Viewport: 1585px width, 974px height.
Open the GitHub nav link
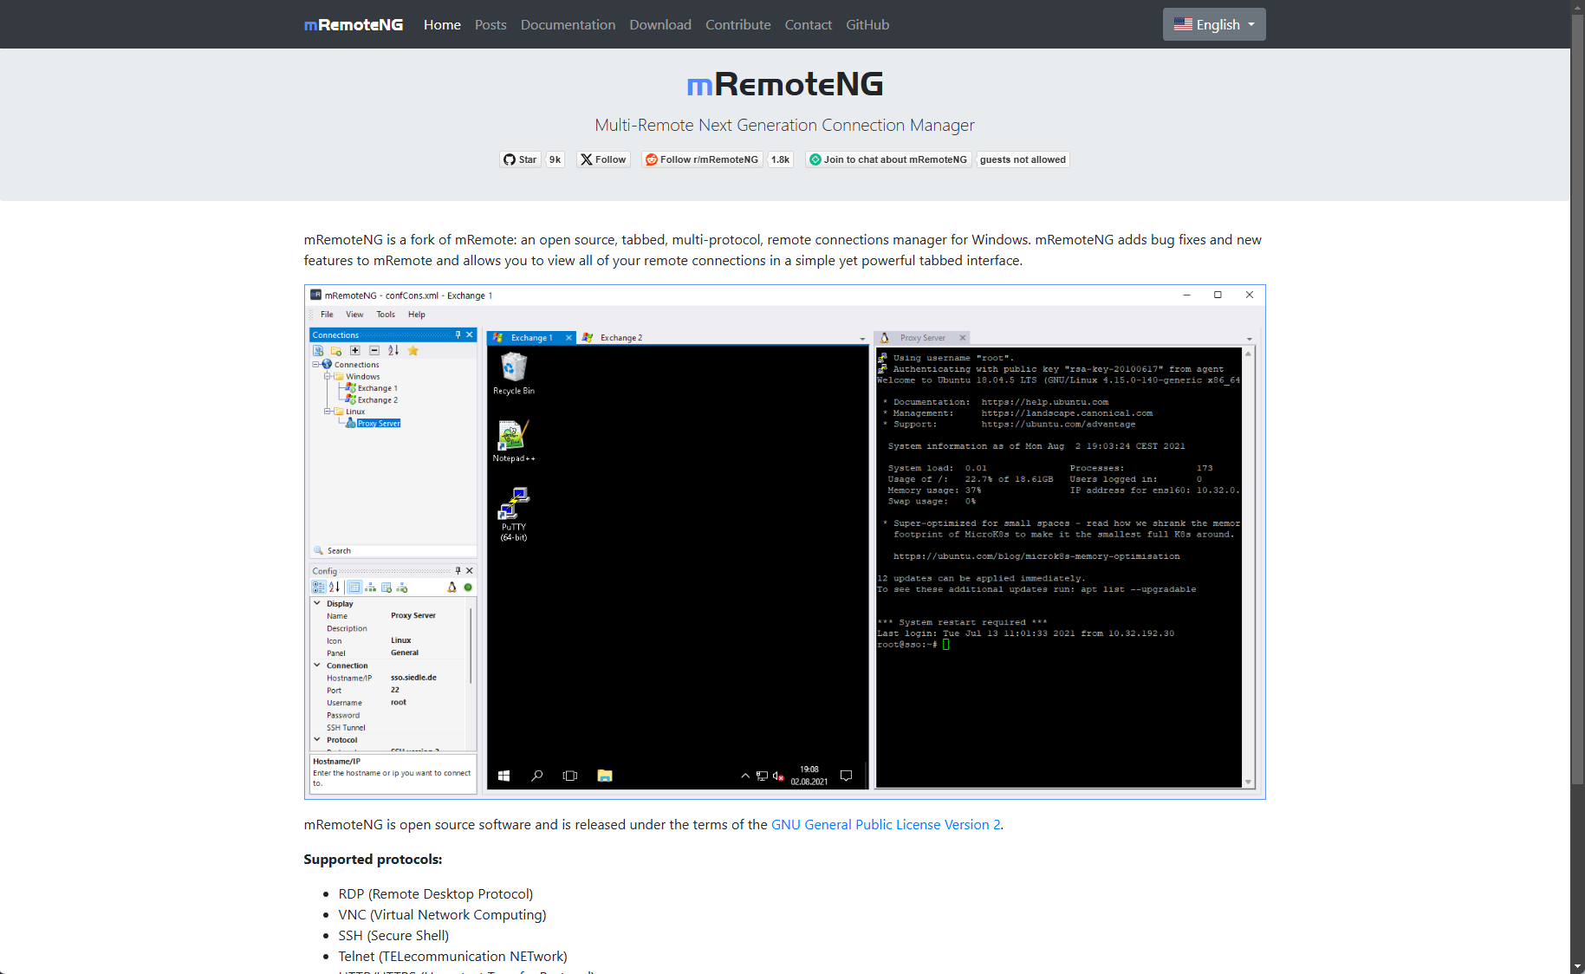click(867, 24)
